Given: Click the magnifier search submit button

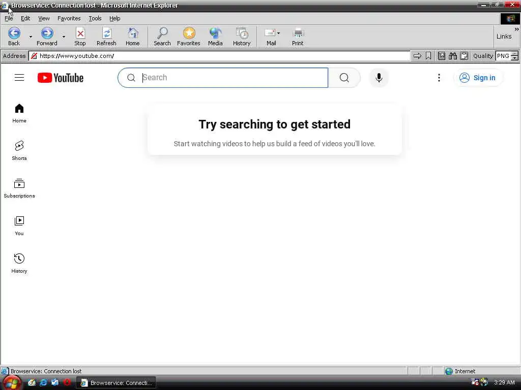Looking at the screenshot, I should click(344, 78).
